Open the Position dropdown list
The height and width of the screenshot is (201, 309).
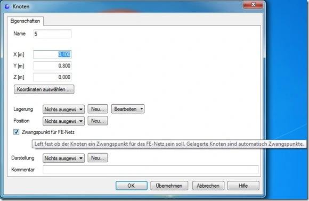coord(63,121)
